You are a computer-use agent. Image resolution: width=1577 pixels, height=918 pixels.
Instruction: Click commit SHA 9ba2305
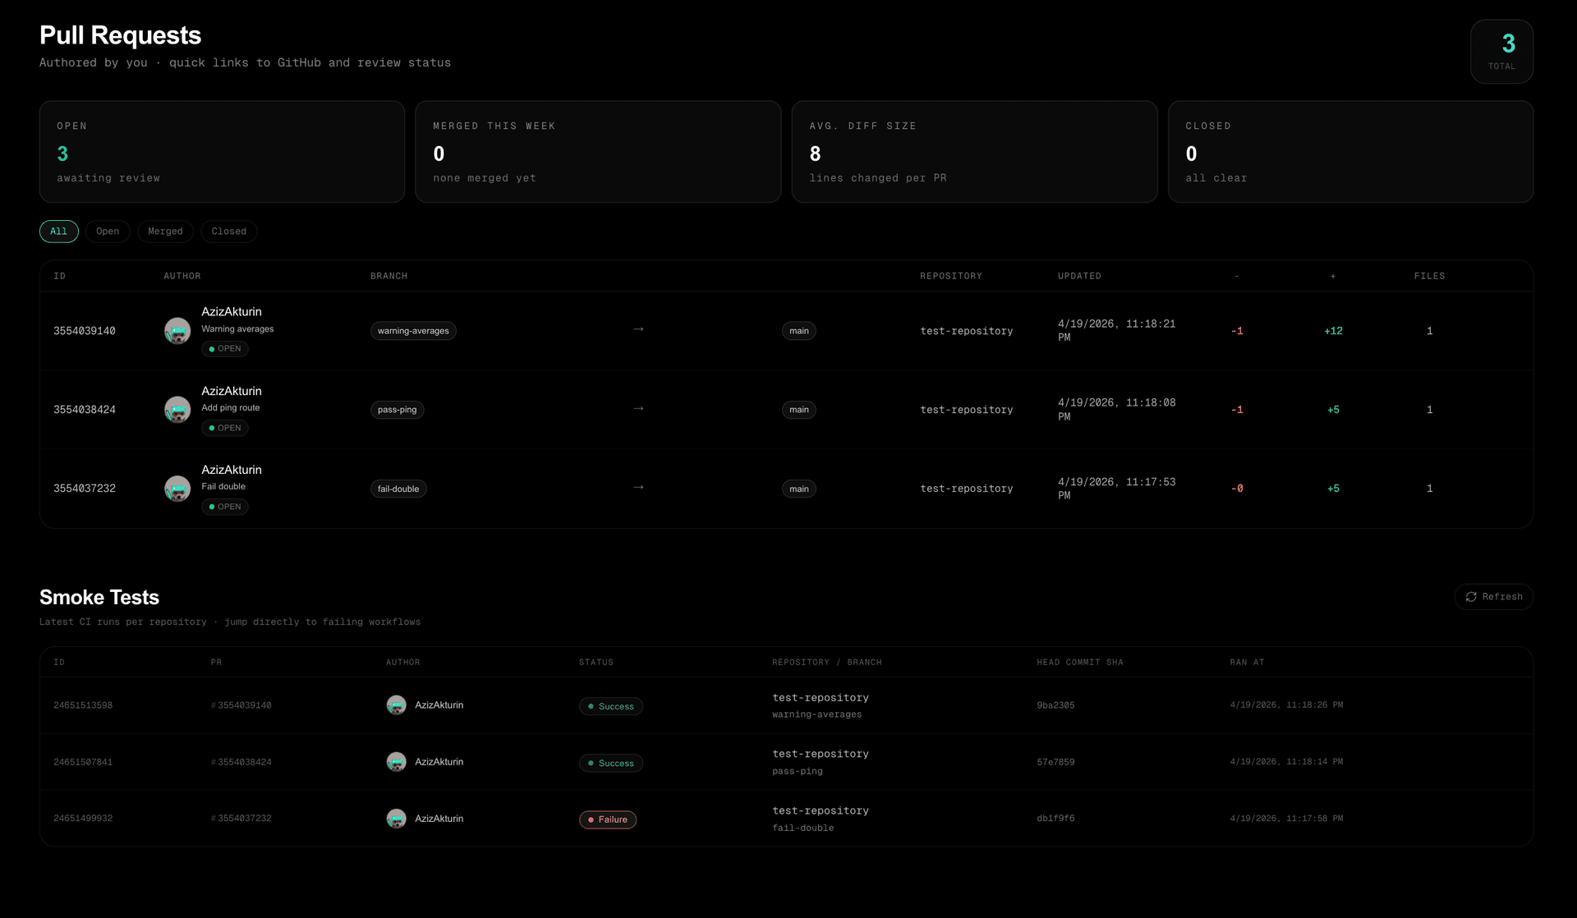(1055, 705)
